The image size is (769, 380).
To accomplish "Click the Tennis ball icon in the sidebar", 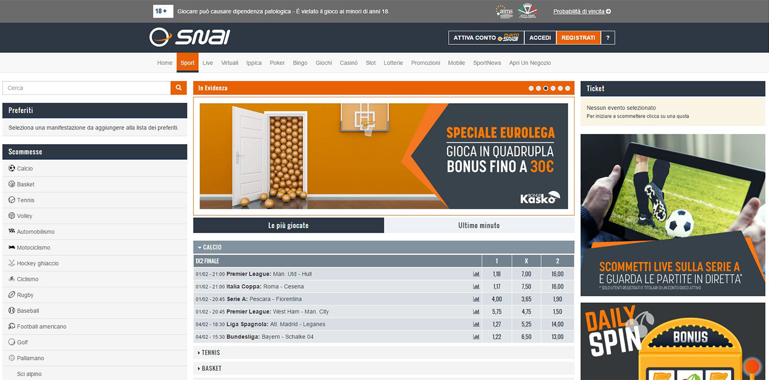I will [12, 200].
